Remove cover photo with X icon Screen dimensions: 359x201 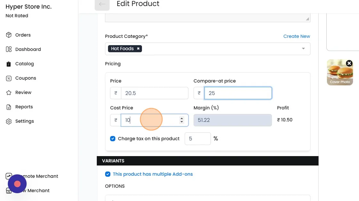coord(349,63)
